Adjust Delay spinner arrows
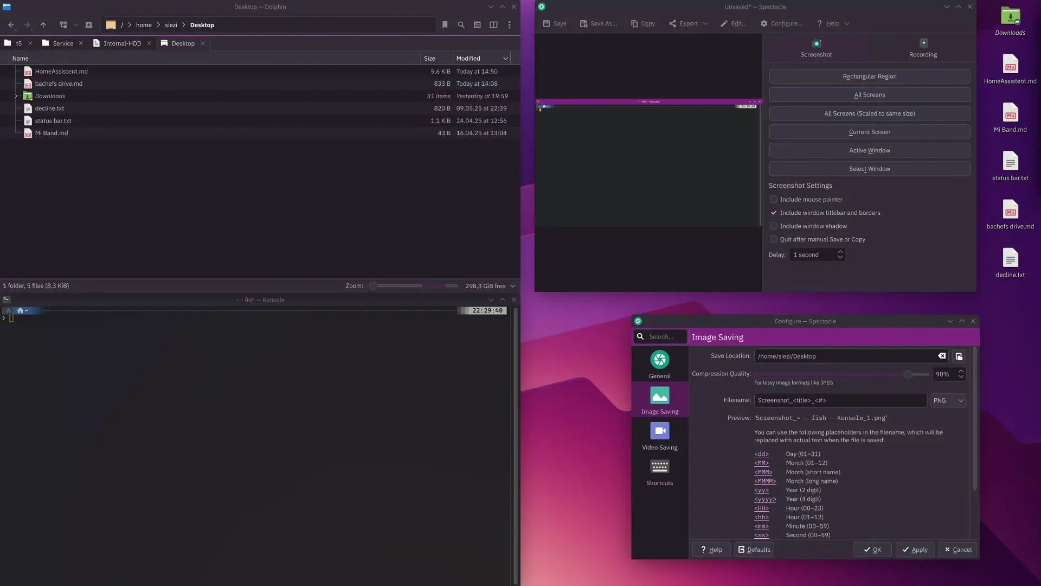The image size is (1041, 586). tap(840, 254)
